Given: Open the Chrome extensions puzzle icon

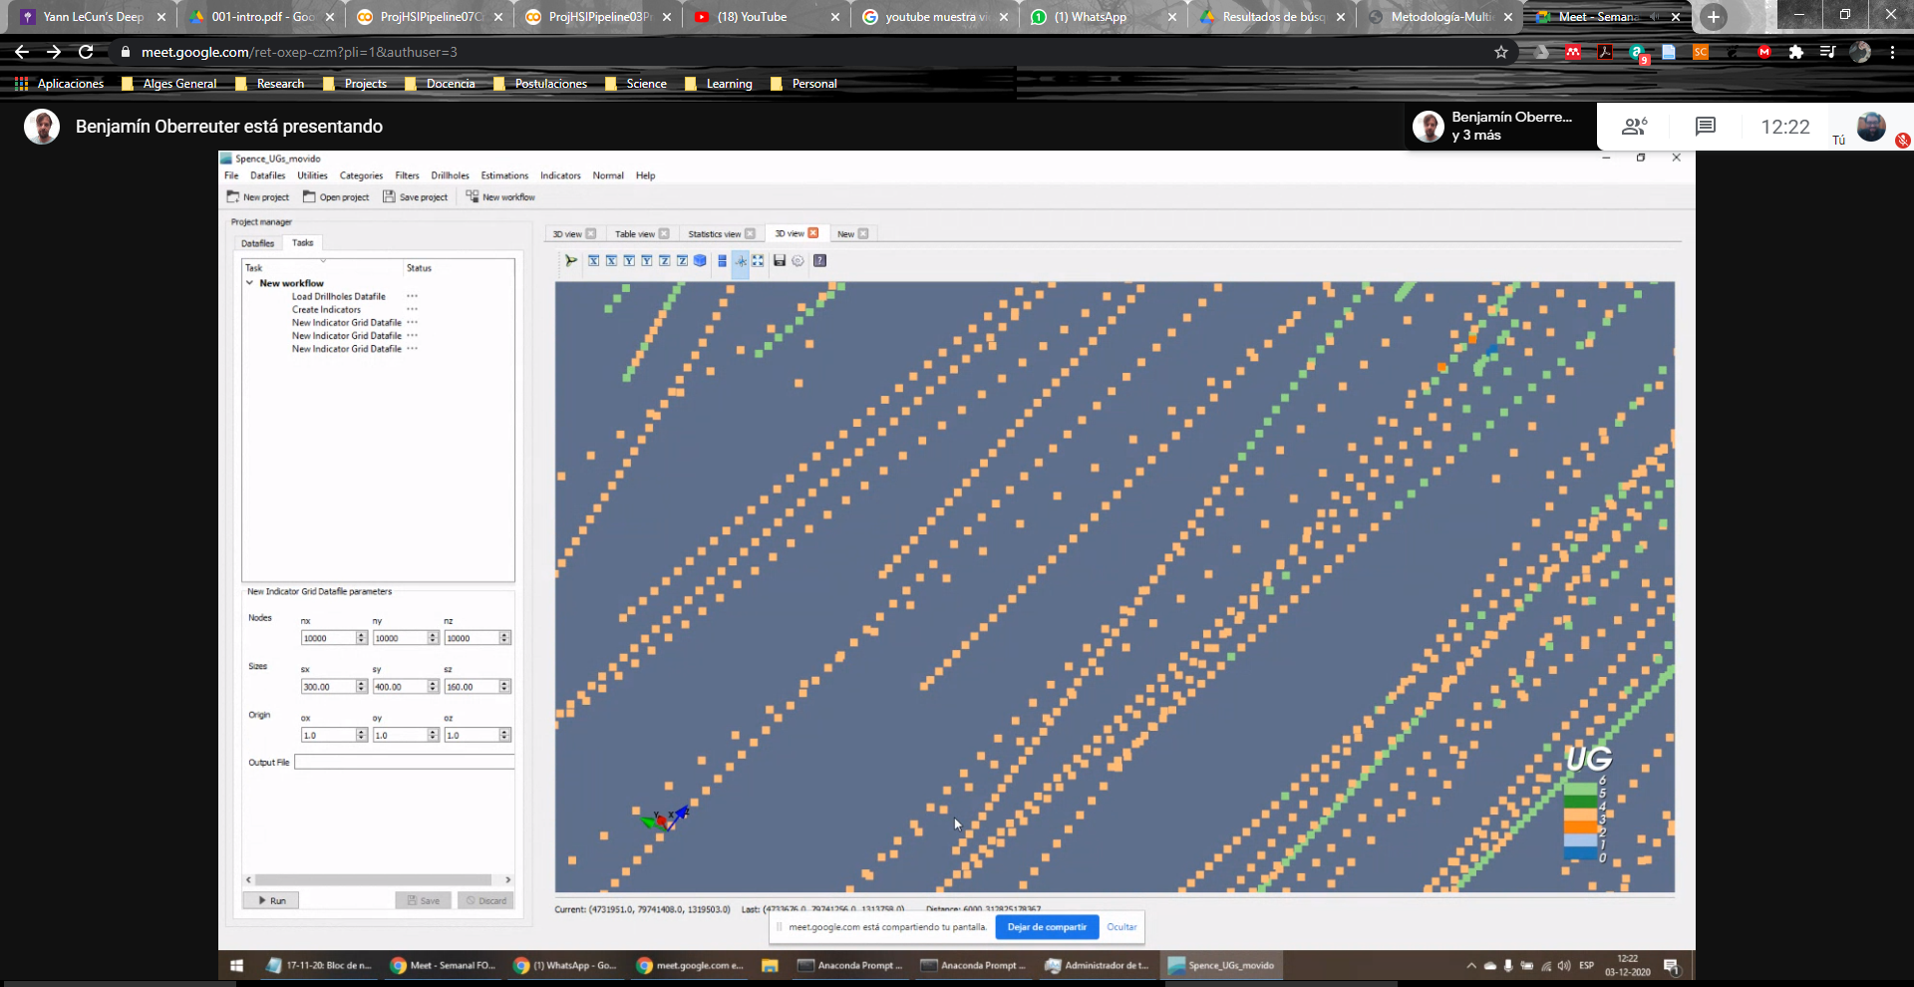Looking at the screenshot, I should [x=1796, y=52].
